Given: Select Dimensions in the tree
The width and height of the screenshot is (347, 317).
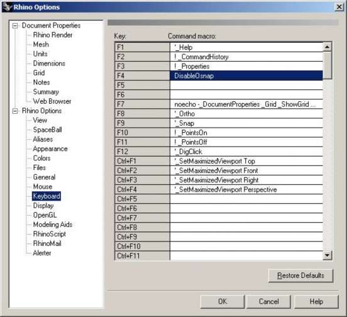Looking at the screenshot, I should [49, 64].
